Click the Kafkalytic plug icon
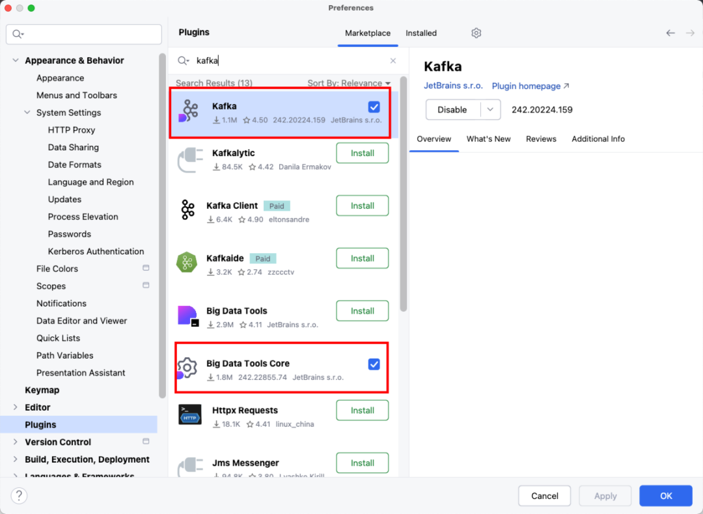703x514 pixels. [190, 160]
